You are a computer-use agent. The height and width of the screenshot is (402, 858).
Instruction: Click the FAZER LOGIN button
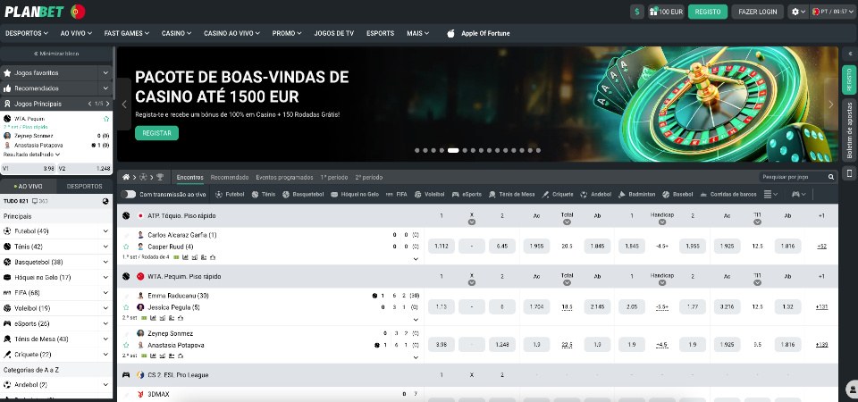(x=757, y=12)
